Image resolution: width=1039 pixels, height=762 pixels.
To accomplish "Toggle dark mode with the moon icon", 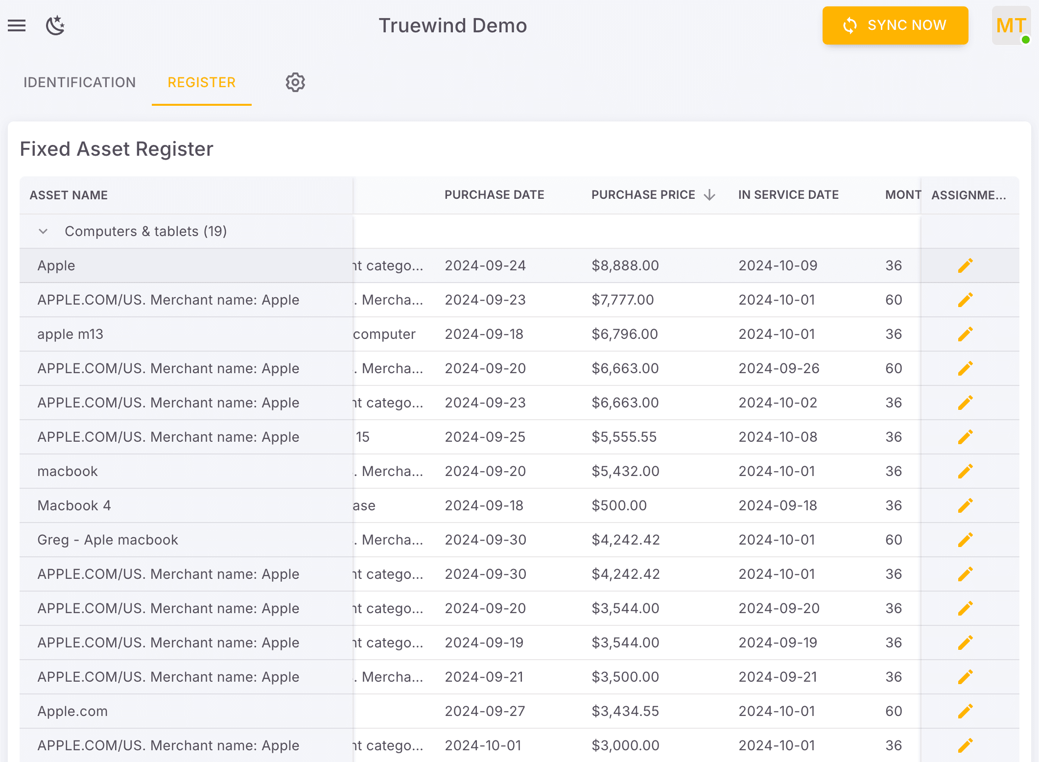I will [55, 25].
